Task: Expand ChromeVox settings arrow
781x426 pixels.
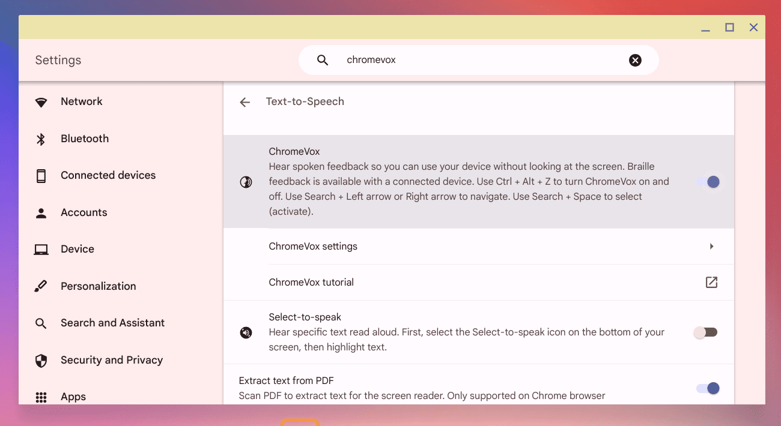Action: [711, 247]
